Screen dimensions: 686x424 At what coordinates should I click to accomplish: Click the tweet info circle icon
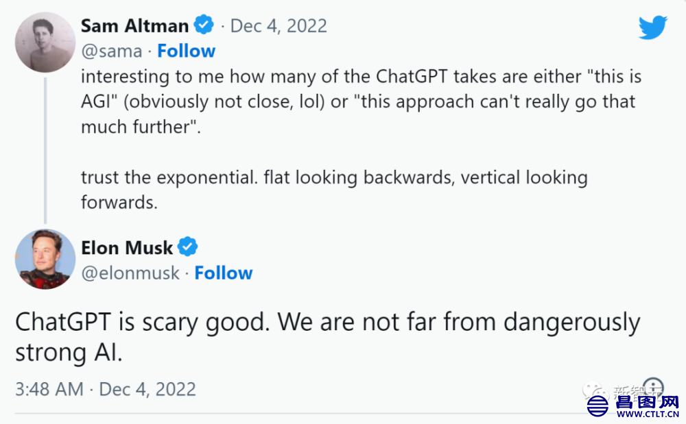[x=654, y=387]
